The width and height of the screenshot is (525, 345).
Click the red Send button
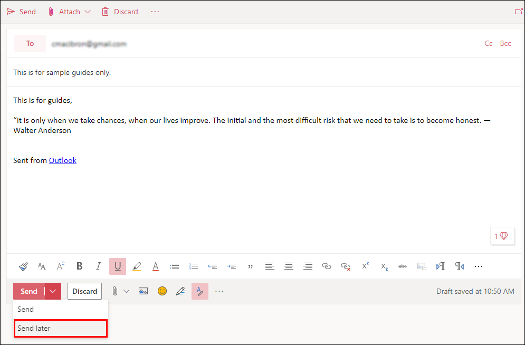point(29,291)
